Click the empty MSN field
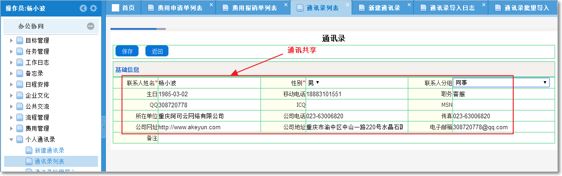Image resolution: width=562 pixels, height=176 pixels. pos(504,105)
